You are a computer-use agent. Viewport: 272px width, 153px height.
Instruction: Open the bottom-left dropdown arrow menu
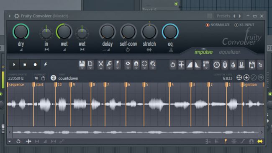point(10,141)
